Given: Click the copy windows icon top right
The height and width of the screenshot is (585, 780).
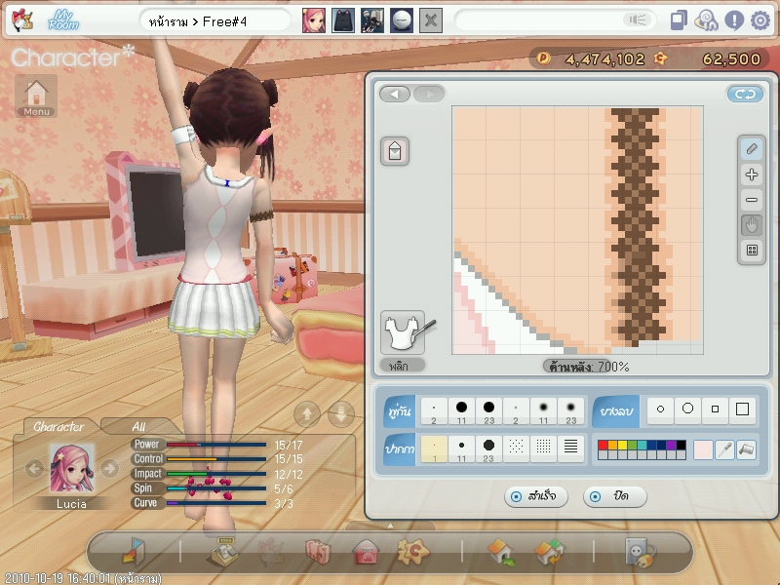Looking at the screenshot, I should tap(679, 20).
